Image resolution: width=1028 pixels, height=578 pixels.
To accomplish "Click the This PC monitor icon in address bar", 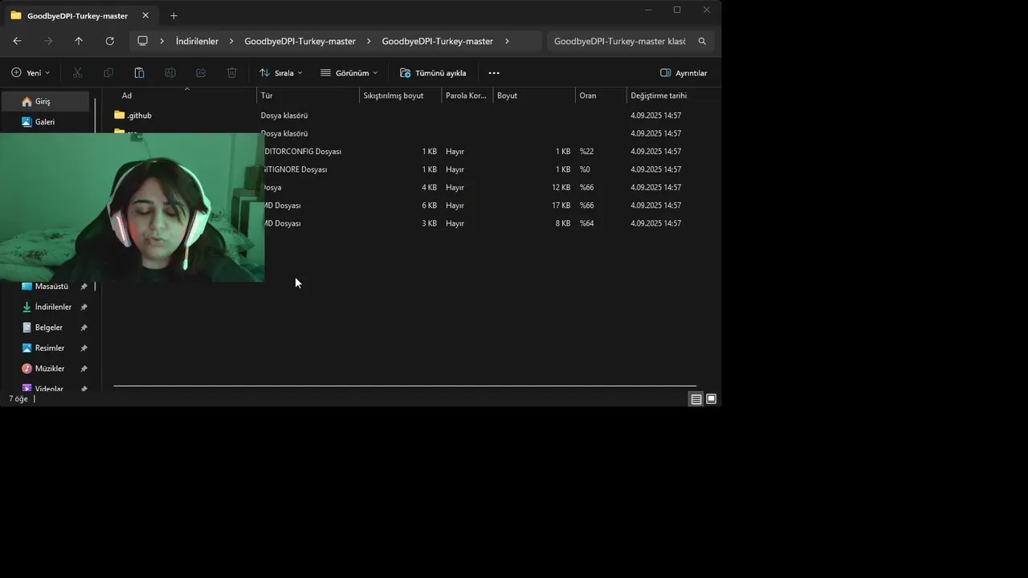I will coord(142,41).
